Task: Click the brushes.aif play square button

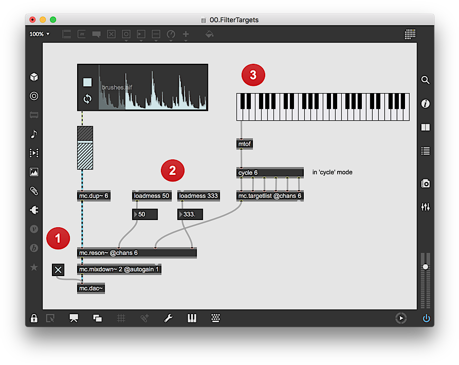Action: 87,82
